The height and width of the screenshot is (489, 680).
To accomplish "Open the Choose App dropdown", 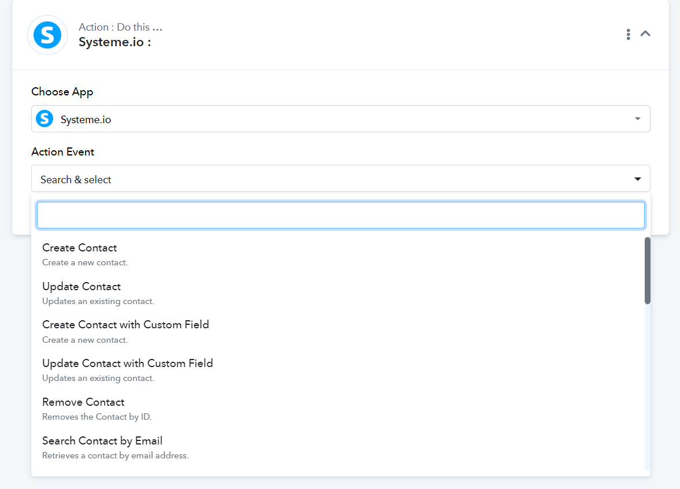I will 341,119.
